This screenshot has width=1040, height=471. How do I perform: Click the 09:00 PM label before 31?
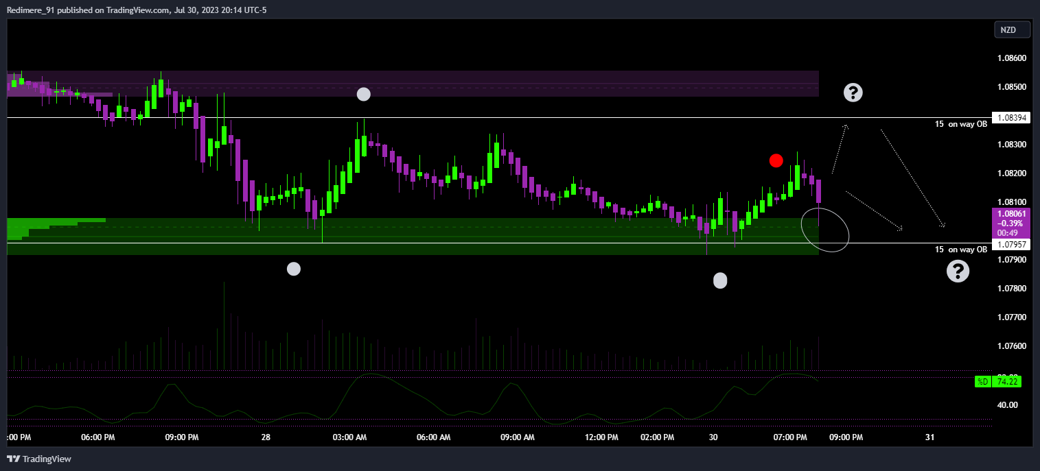845,437
